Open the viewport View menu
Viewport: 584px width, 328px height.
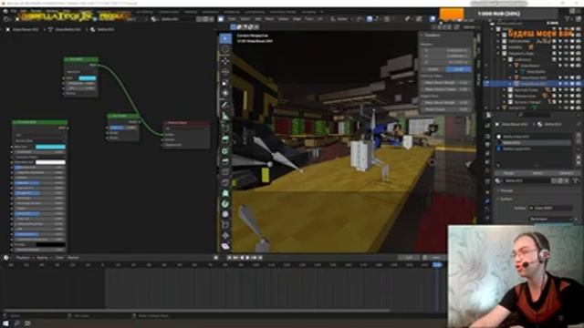(232, 19)
